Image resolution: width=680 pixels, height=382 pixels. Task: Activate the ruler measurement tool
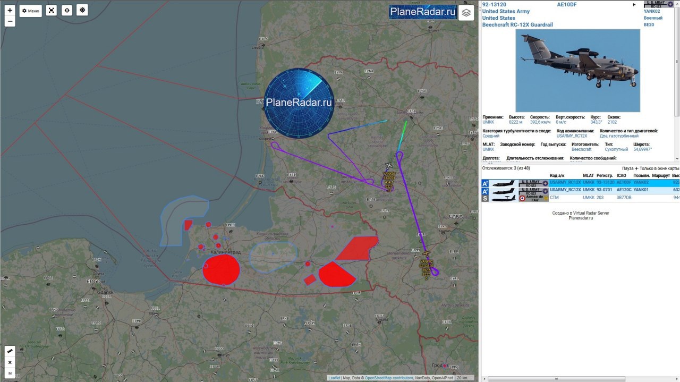click(x=10, y=351)
